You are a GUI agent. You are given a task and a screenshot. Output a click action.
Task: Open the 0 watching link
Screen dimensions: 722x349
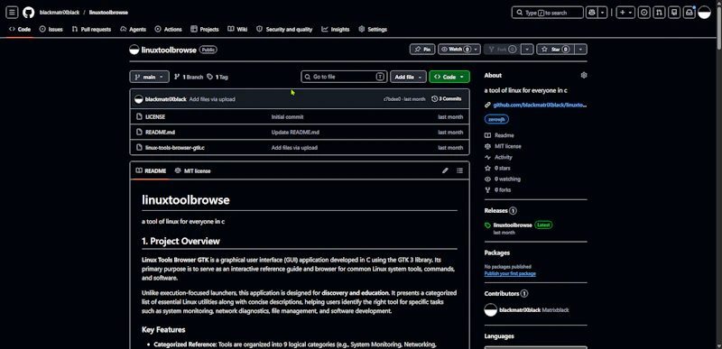[x=507, y=179]
